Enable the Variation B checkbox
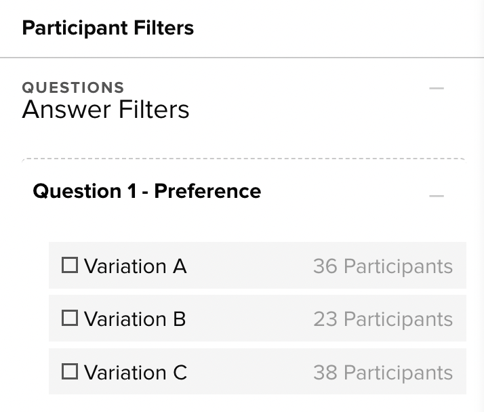Viewport: 484px width, 412px height. (70, 318)
